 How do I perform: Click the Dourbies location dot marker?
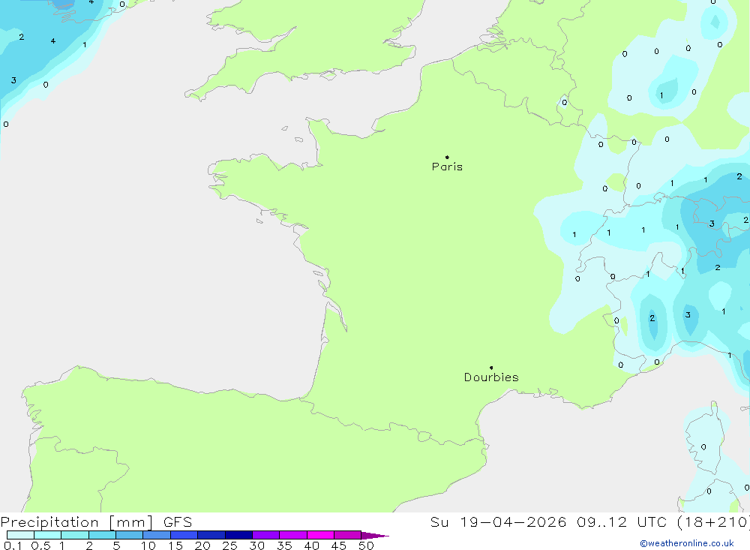click(491, 368)
